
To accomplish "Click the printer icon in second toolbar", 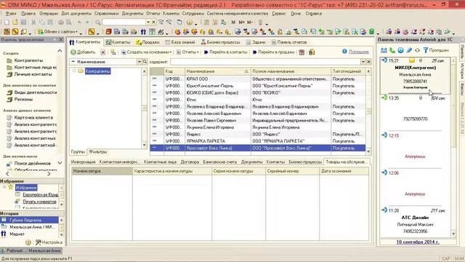I will pos(134,32).
